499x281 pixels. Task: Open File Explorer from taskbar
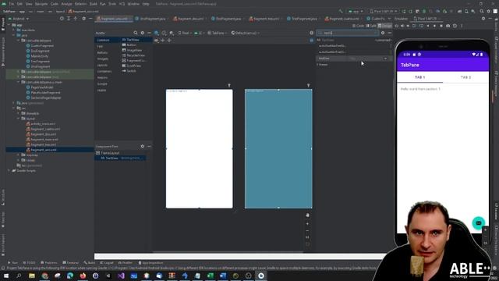point(32,276)
